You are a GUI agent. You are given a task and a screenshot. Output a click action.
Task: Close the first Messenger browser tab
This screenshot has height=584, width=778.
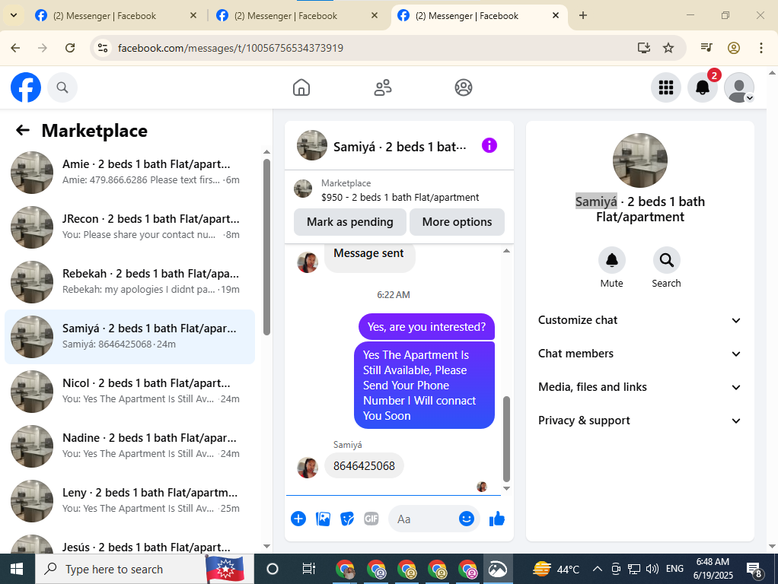tap(193, 16)
